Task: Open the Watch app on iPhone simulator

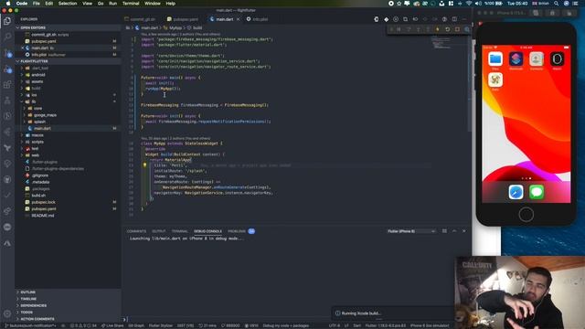Action: pos(557,58)
